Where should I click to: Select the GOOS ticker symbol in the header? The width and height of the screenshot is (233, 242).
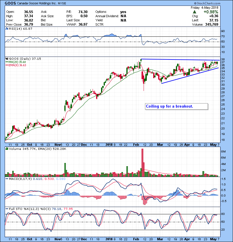pos(10,3)
